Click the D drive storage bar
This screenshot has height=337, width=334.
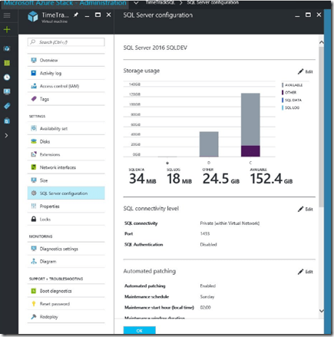pos(209,144)
